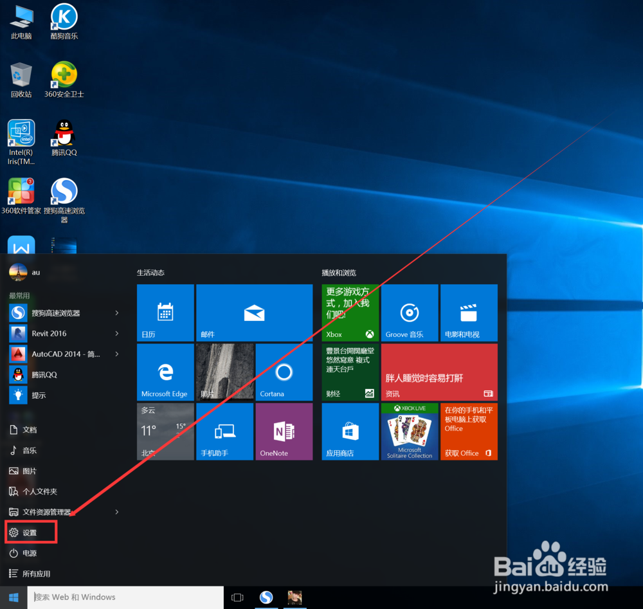Open the 资讯 news tile
The image size is (643, 609).
(439, 372)
